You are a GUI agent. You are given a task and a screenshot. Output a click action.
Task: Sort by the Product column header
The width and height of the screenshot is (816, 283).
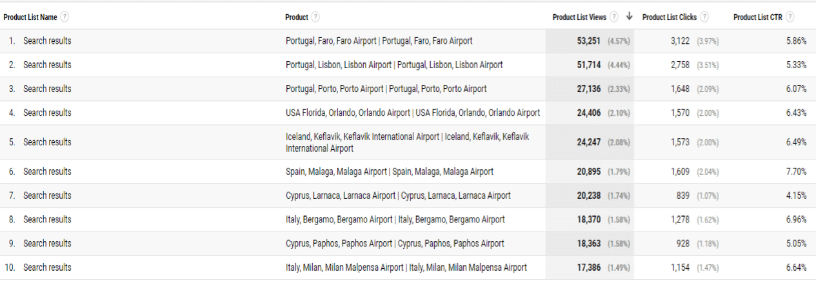point(296,17)
